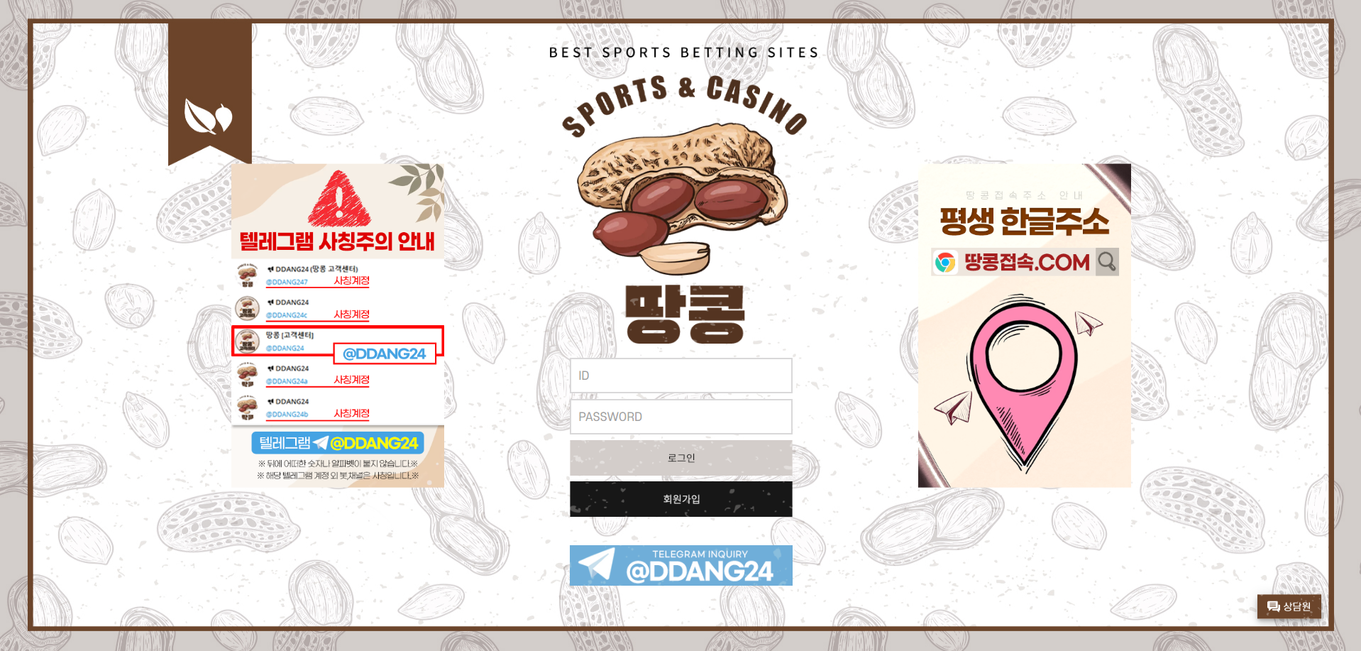Click the magnifier search icon next to 땅콩접속.COM
The width and height of the screenshot is (1361, 651).
pos(1107,262)
